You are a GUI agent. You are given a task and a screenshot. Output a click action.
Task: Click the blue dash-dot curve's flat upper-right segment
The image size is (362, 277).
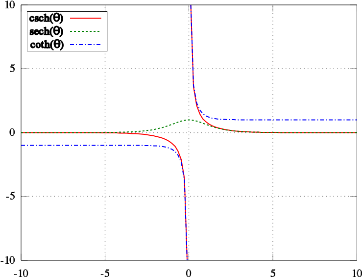[294, 120]
